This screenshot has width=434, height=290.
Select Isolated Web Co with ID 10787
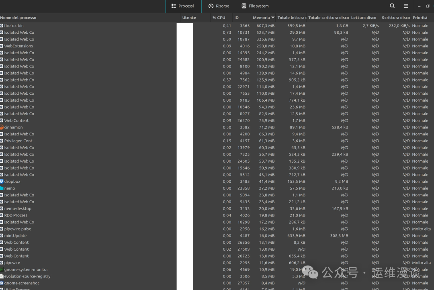[217, 39]
